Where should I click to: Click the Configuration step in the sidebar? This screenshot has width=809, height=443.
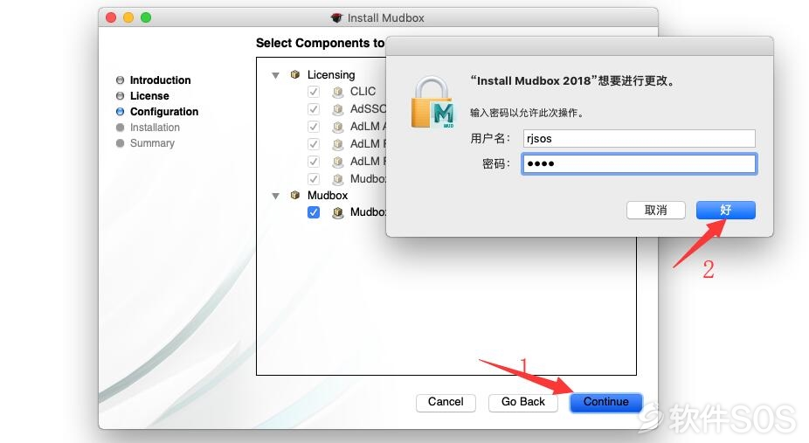click(x=164, y=111)
